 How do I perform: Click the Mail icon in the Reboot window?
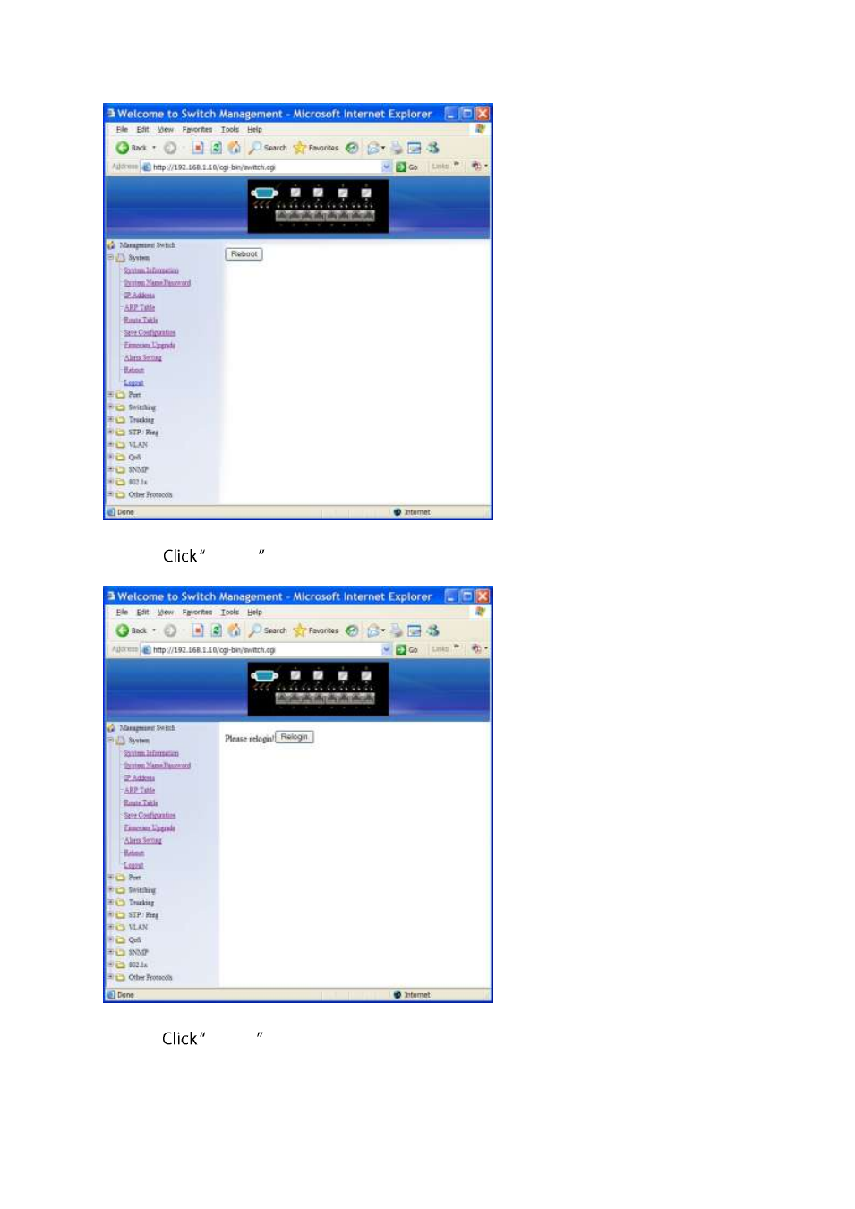coord(374,148)
